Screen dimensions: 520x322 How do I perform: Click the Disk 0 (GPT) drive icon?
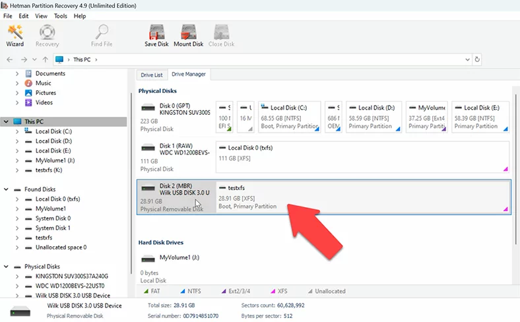point(148,108)
